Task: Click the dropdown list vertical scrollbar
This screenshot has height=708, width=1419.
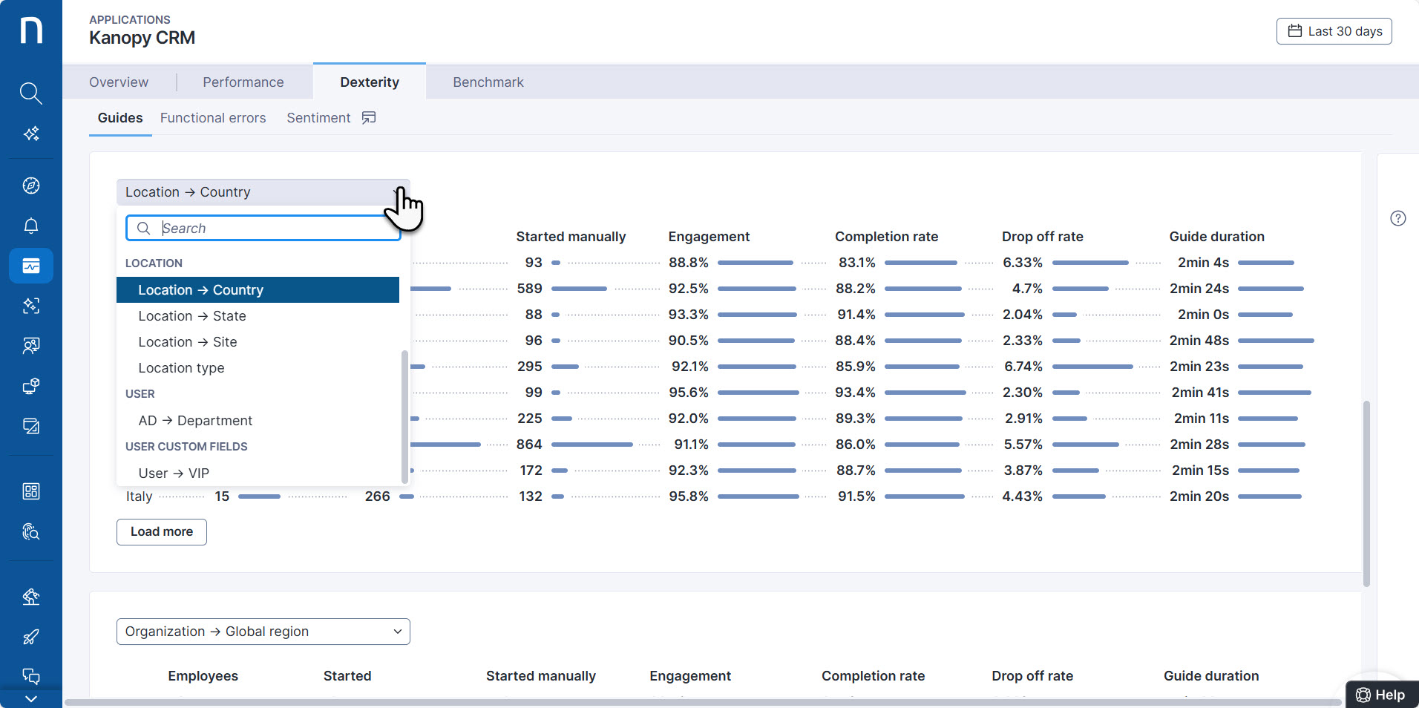Action: 404,416
